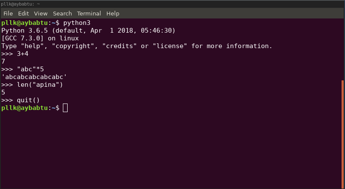Open the File menu
The height and width of the screenshot is (189, 345).
point(8,13)
